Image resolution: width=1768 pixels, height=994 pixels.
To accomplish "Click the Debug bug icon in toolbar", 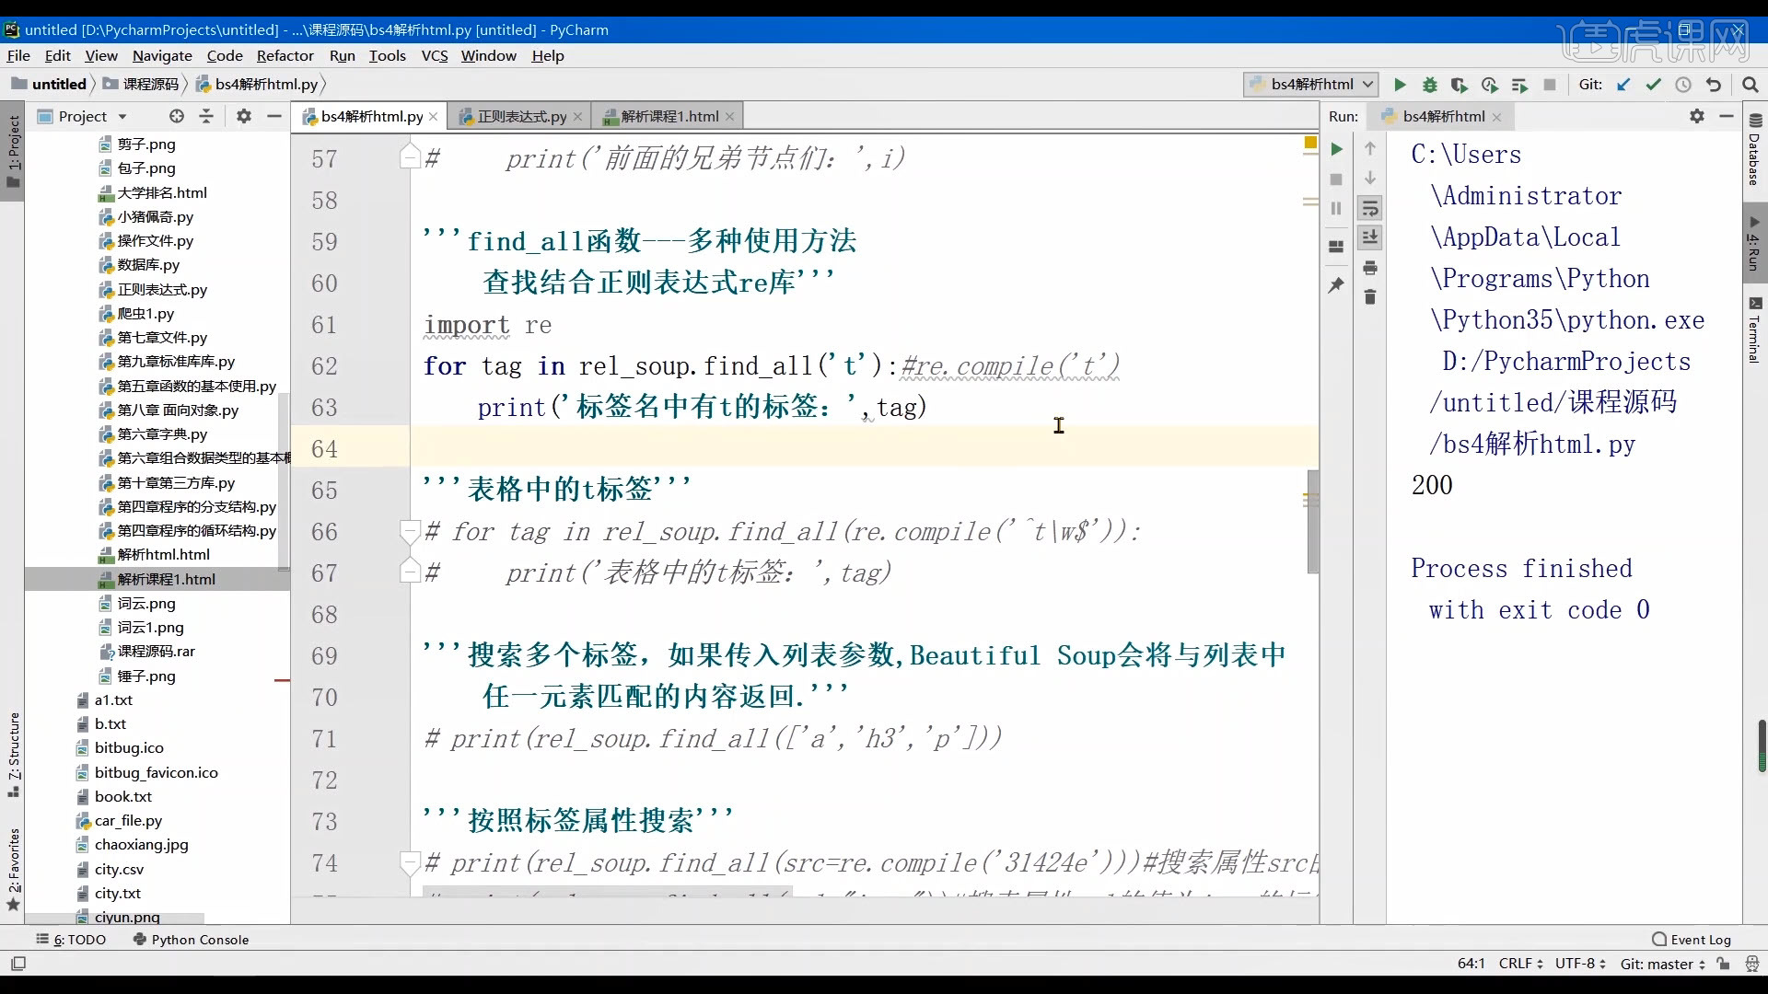I will tap(1430, 85).
